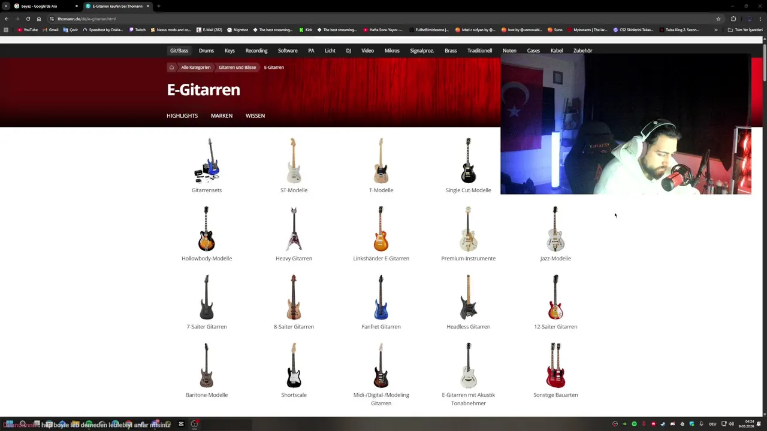Viewport: 767px width, 431px height.
Task: Open the browser extensions puzzle icon
Action: coord(733,19)
